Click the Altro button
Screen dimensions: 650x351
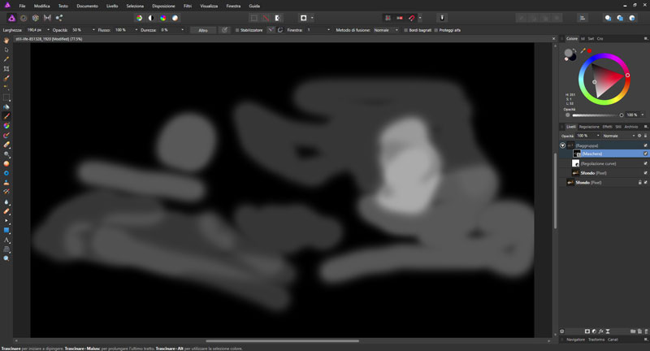point(203,30)
